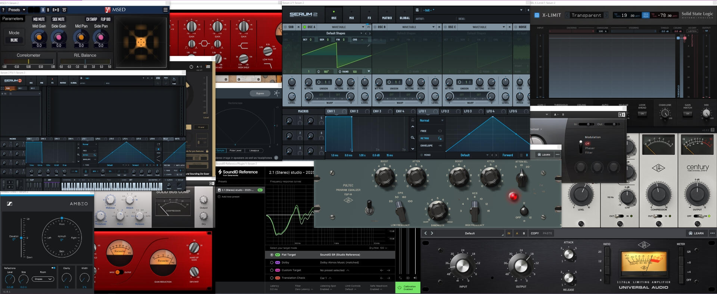Viewport: 717px width, 294px height.
Task: Click the RETRIG mode icon in Serum 2 LFO
Action: point(440,138)
